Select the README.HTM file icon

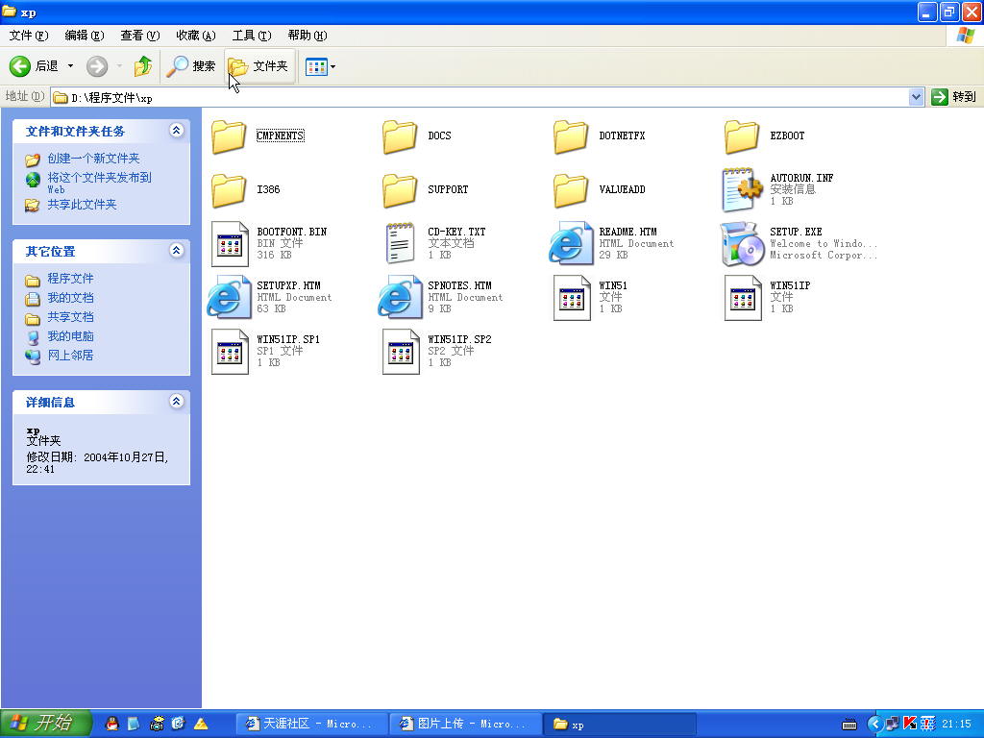(x=571, y=243)
